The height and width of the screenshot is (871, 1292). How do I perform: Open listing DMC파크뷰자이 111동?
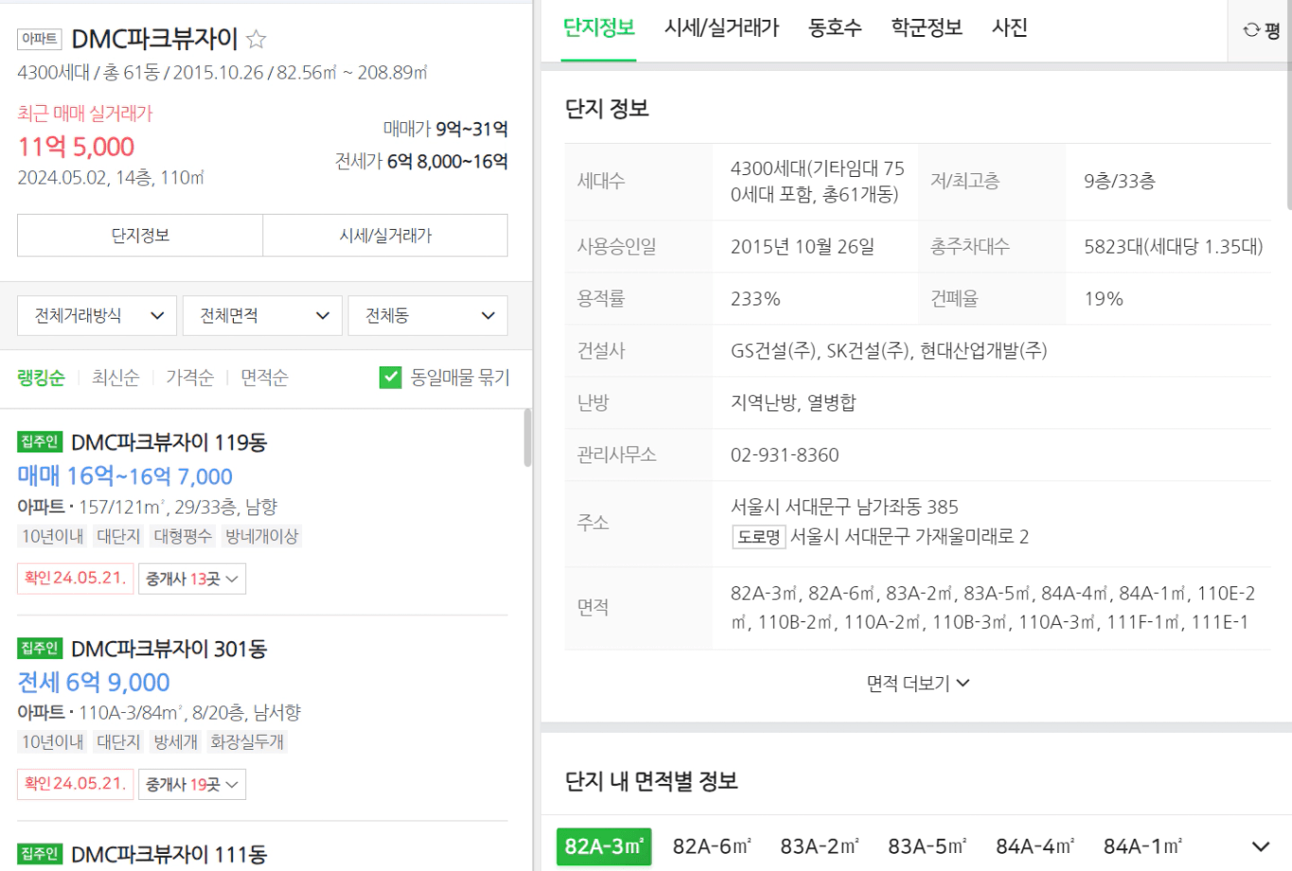[168, 854]
